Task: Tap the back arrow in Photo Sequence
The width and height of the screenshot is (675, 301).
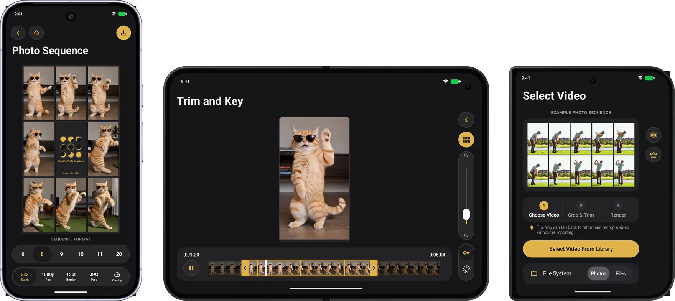Action: point(18,33)
